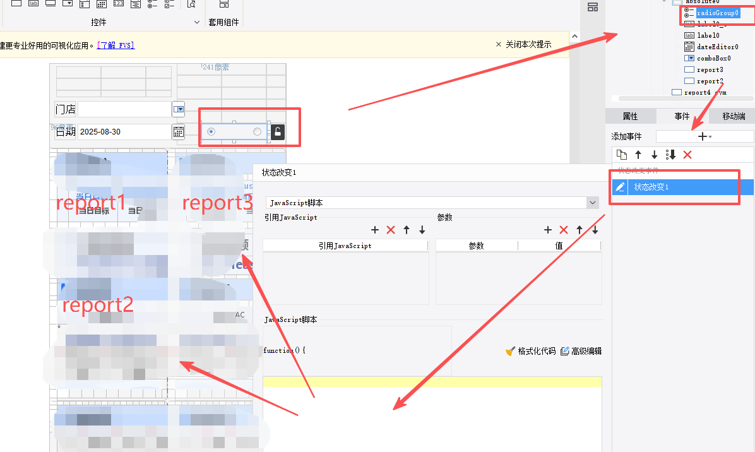Click the lock icon beside the radio group widget
This screenshot has width=755, height=452.
click(277, 131)
